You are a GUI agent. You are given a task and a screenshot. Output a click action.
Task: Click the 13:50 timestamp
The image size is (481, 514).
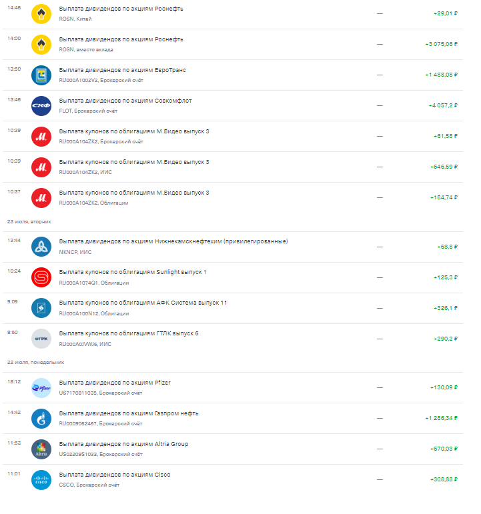[14, 69]
